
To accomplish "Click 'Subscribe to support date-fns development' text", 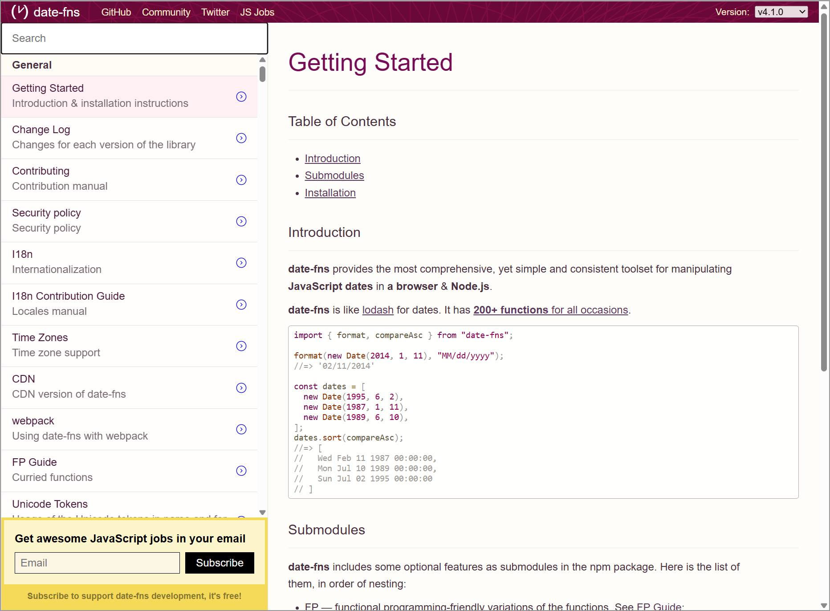I will pos(134,596).
